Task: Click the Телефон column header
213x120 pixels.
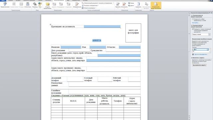Action: pos(117,101)
